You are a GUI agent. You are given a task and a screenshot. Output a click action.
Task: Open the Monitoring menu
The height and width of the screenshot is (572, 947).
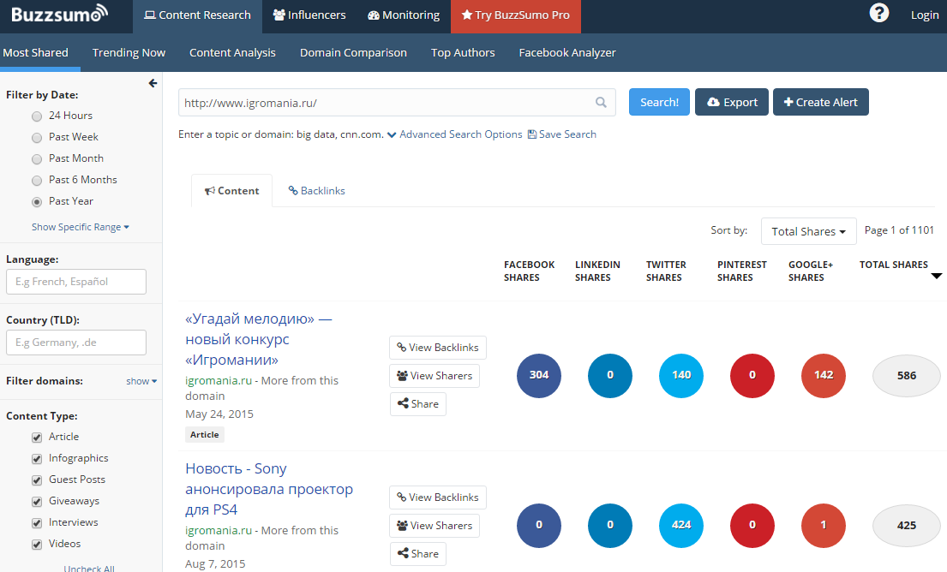point(404,16)
